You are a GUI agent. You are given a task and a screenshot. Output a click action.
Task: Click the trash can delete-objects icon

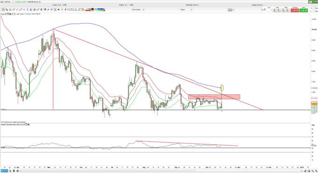[x=41, y=9]
